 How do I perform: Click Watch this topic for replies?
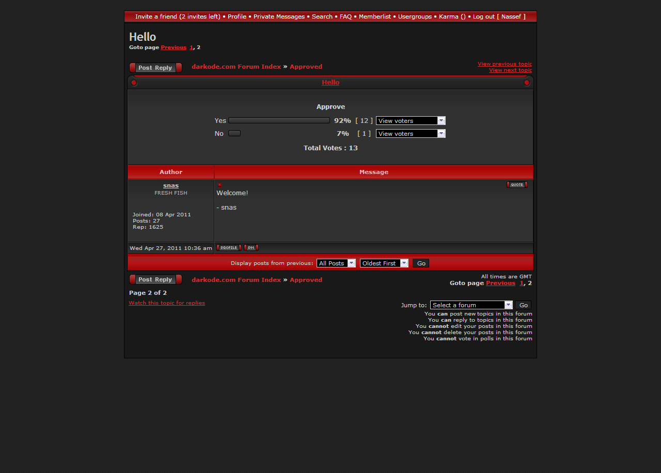(x=167, y=303)
